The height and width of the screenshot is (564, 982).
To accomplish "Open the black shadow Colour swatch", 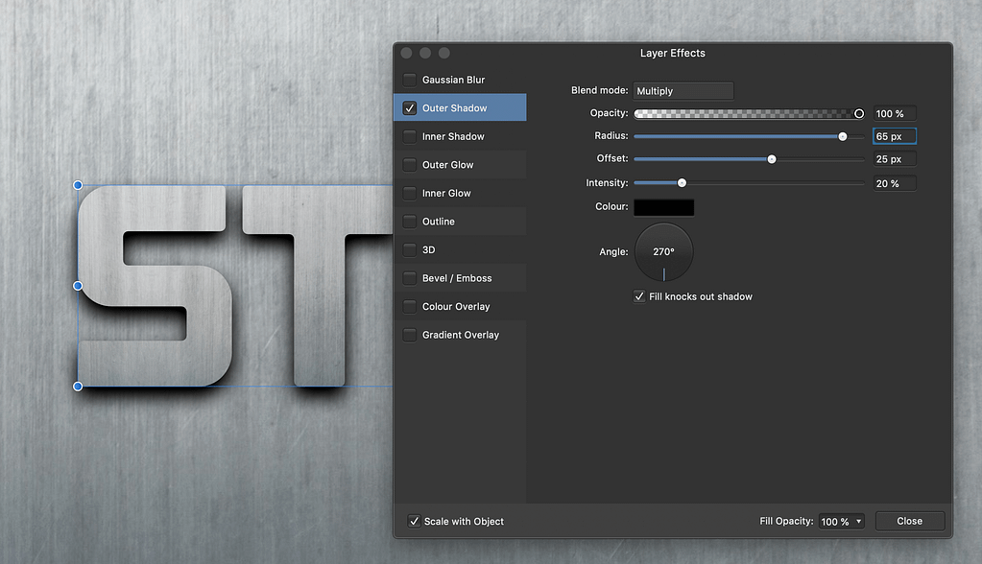I will [x=663, y=207].
